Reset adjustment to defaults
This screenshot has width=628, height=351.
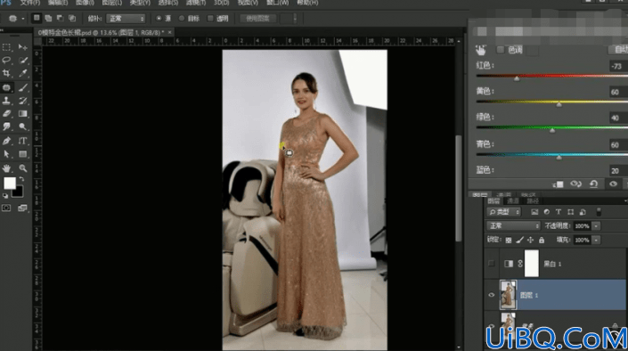[x=593, y=184]
